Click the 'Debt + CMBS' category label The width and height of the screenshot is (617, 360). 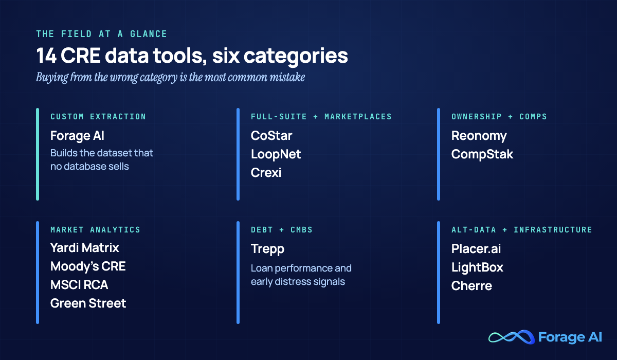pos(282,230)
